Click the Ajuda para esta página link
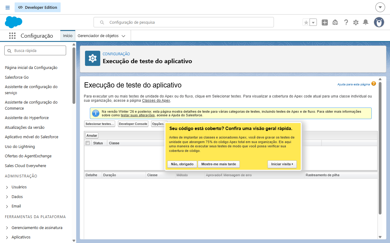Screen dimensions: 390x243 click(353, 84)
